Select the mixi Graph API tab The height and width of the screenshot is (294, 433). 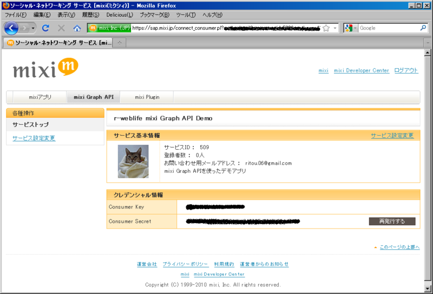pos(94,97)
